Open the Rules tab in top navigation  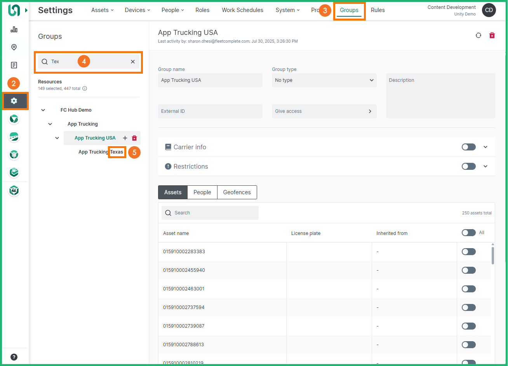[378, 10]
